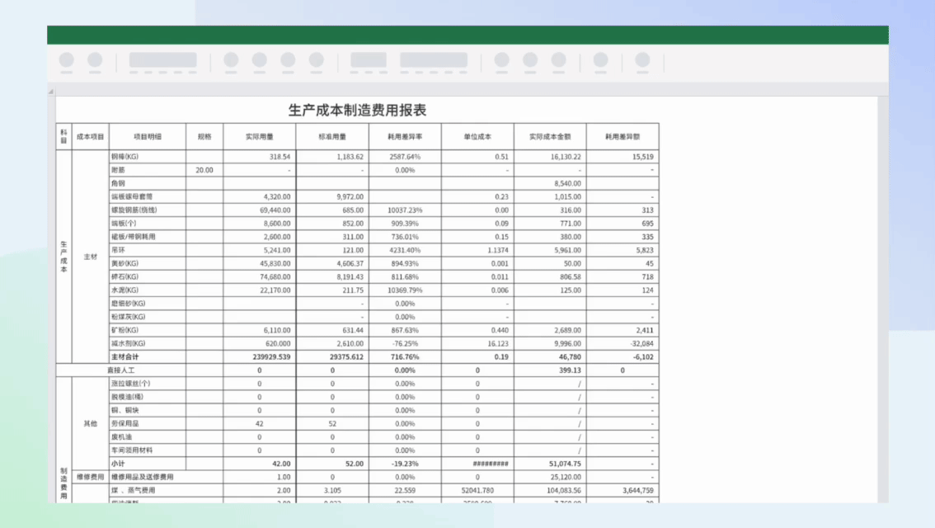This screenshot has height=528, width=935.
Task: Click the value 74,680.00
Action: (275, 277)
